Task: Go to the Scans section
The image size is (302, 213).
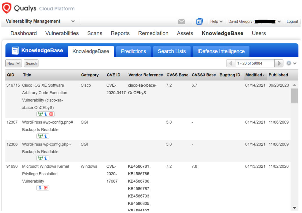Action: pyautogui.click(x=95, y=33)
